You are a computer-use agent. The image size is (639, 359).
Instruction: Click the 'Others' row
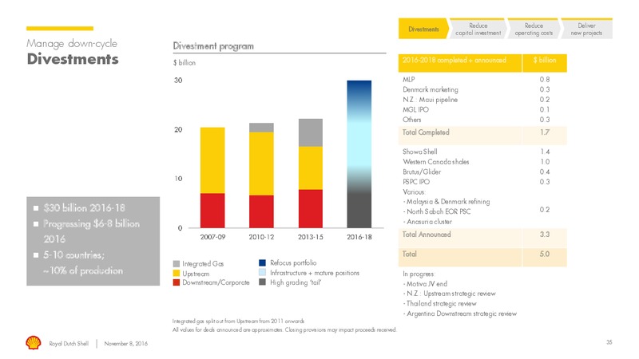pyautogui.click(x=482, y=120)
